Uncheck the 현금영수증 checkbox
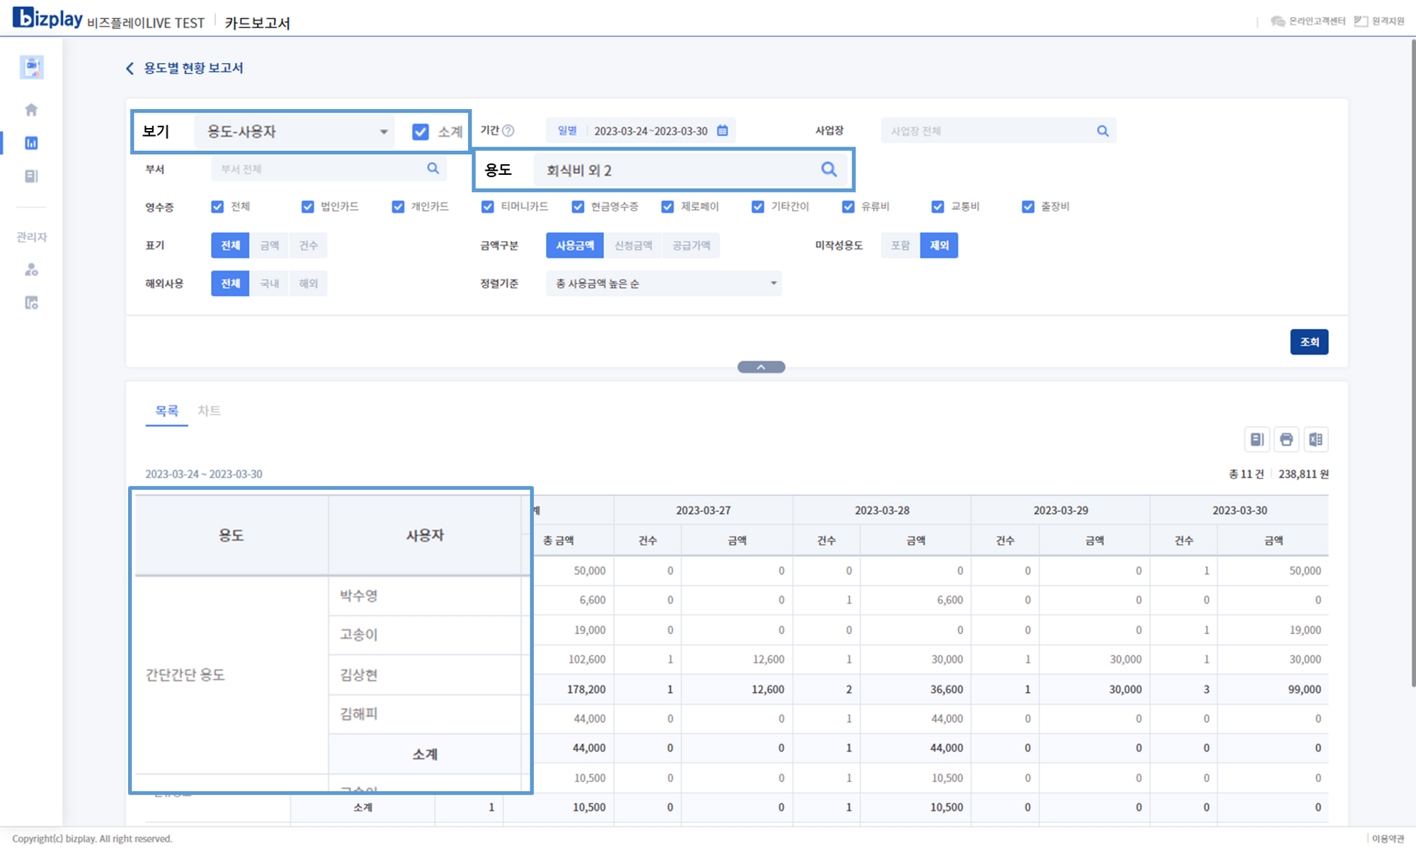Image resolution: width=1416 pixels, height=850 pixels. [x=578, y=207]
